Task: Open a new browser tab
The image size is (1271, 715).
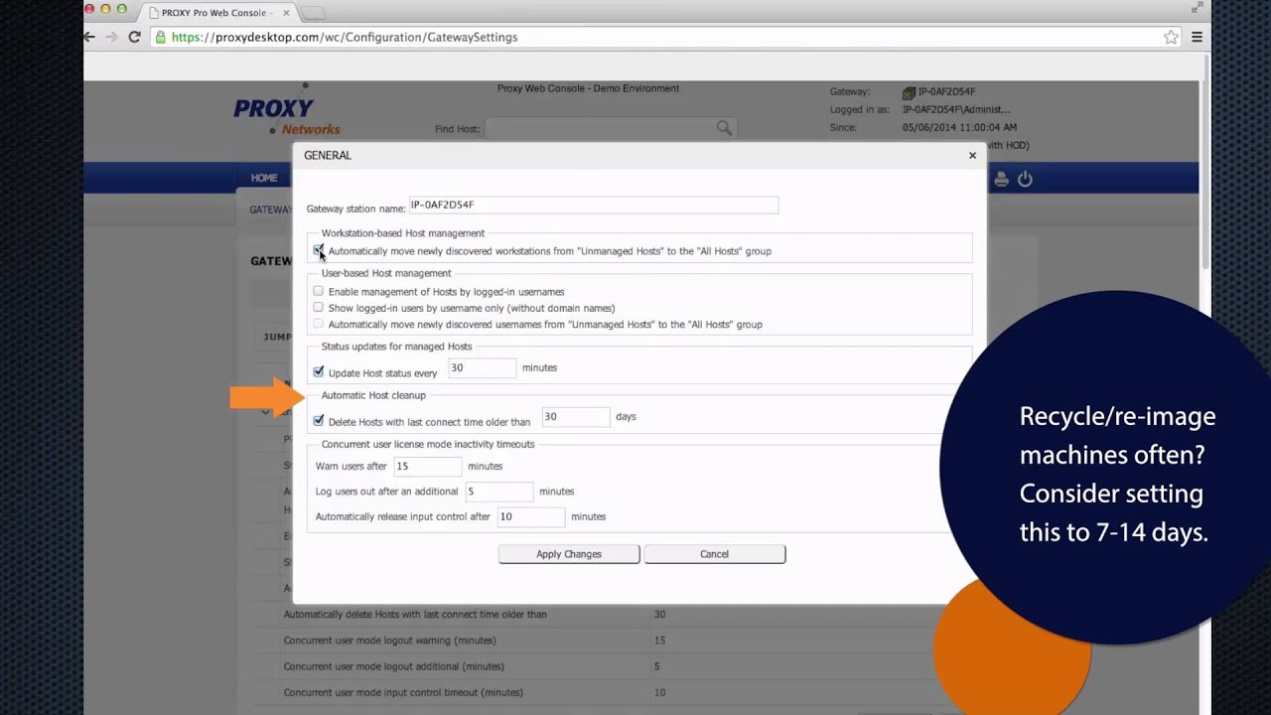Action: coord(313,13)
